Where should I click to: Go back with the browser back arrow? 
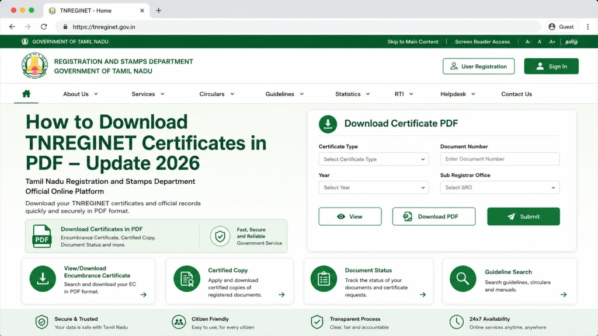12,27
